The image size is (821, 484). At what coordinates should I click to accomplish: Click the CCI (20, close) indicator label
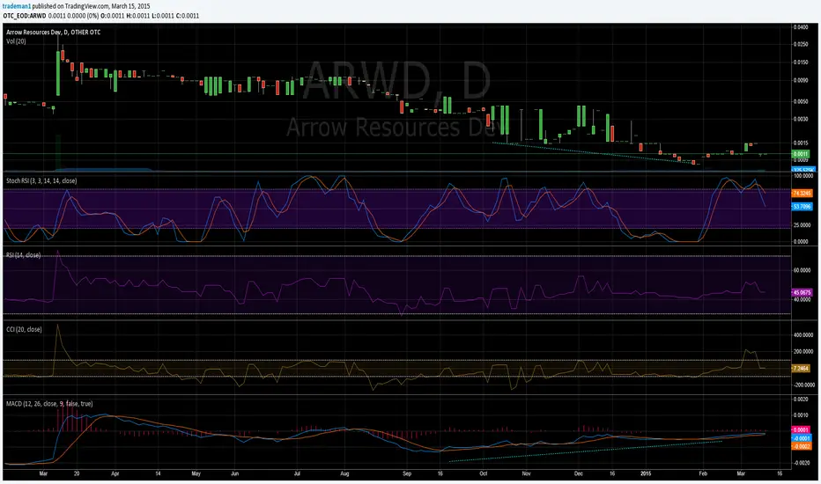[24, 330]
